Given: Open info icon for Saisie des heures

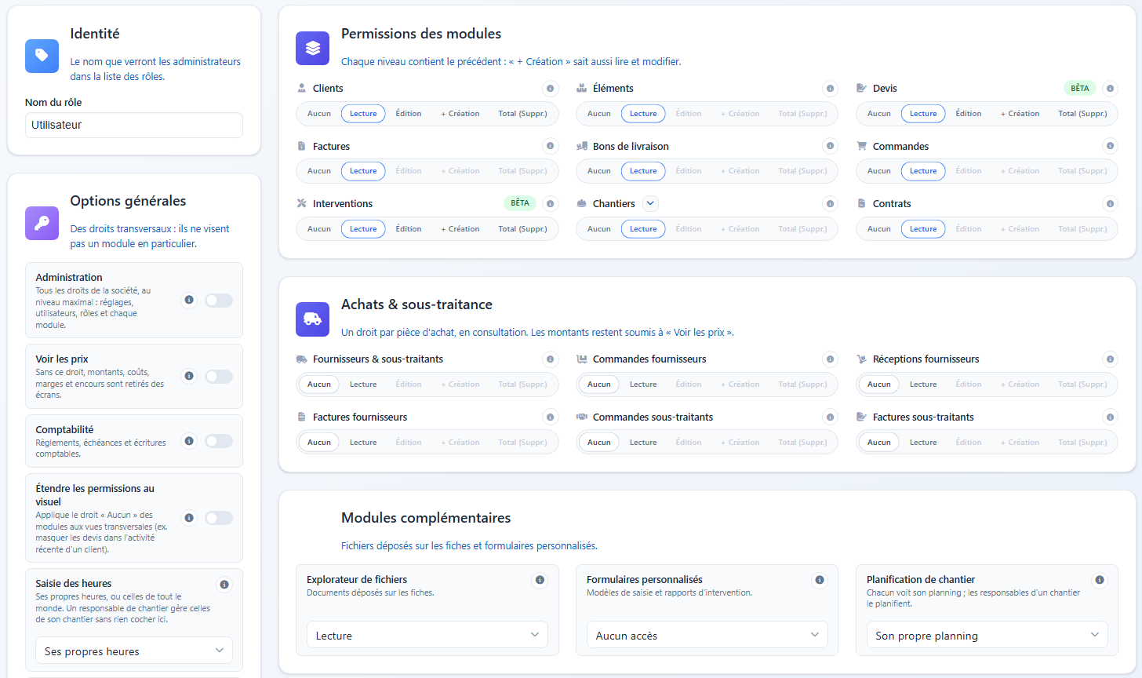Looking at the screenshot, I should pyautogui.click(x=224, y=585).
